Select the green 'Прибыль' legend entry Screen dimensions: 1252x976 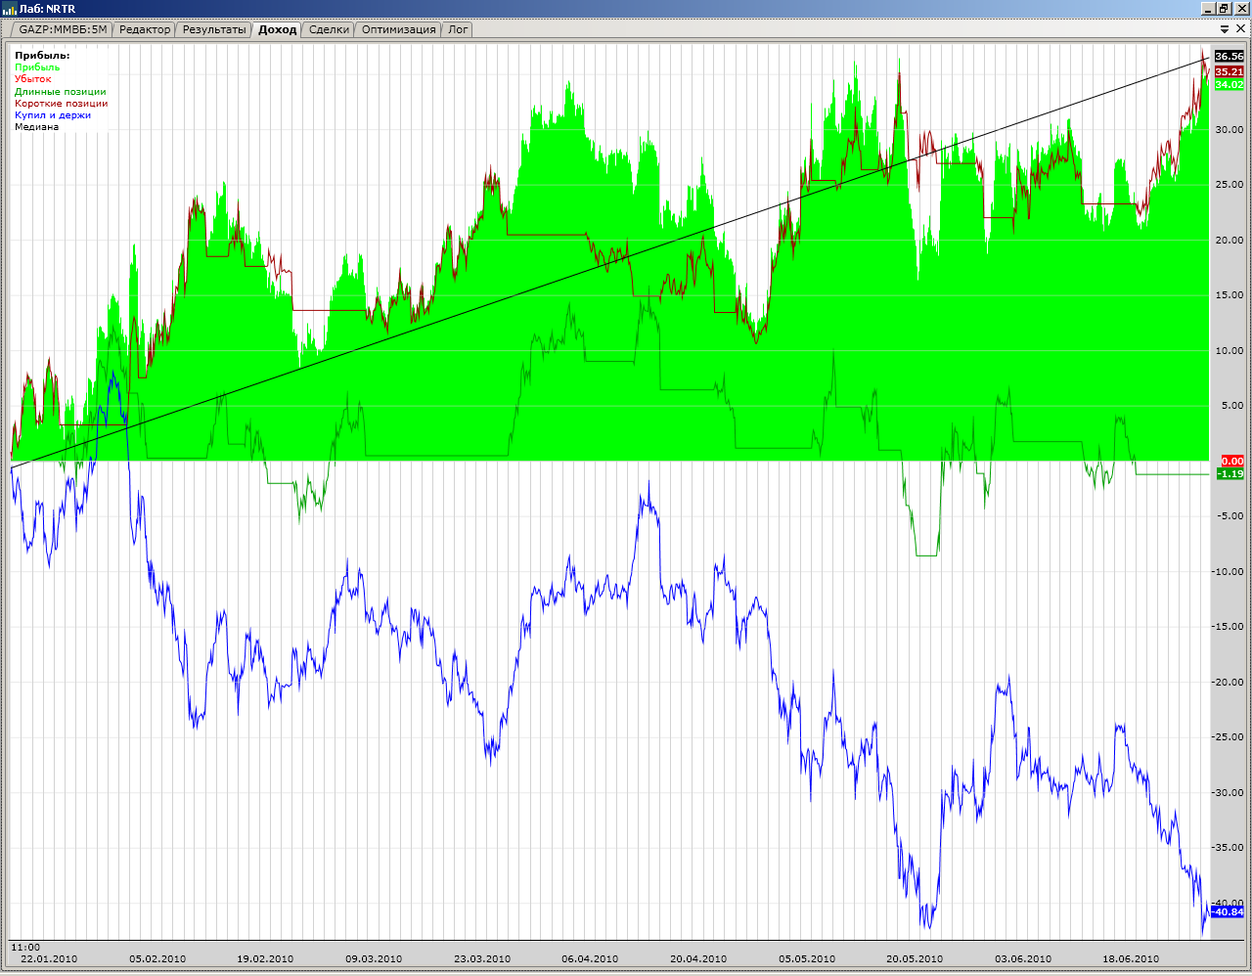pyautogui.click(x=37, y=67)
